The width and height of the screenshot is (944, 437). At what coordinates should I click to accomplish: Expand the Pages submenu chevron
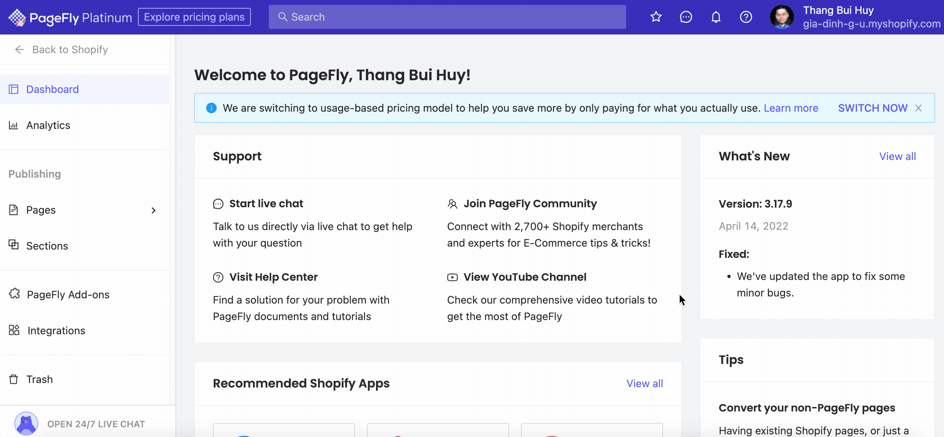(x=153, y=210)
